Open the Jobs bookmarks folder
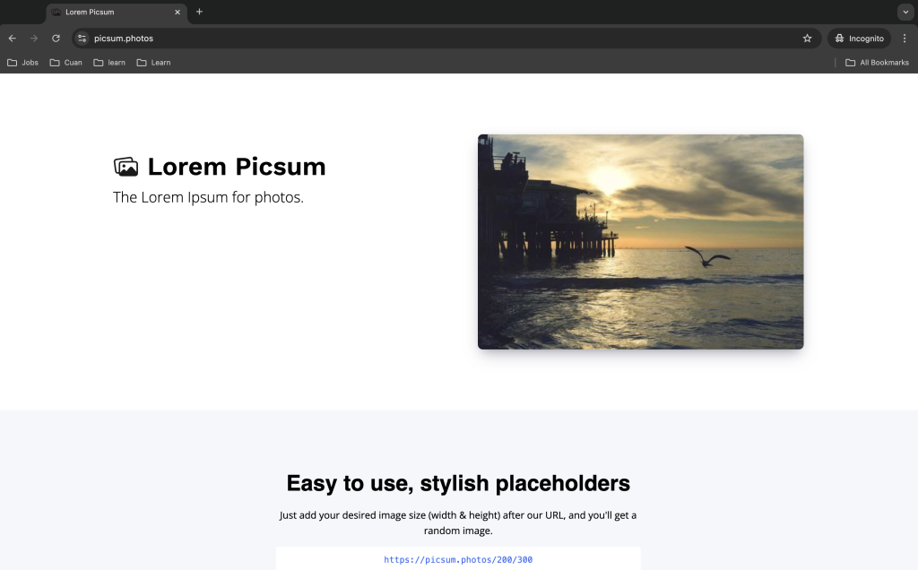 [22, 63]
